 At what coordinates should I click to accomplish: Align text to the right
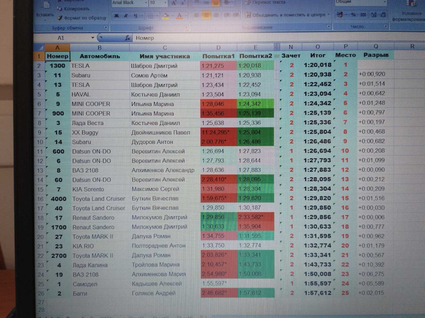point(216,15)
